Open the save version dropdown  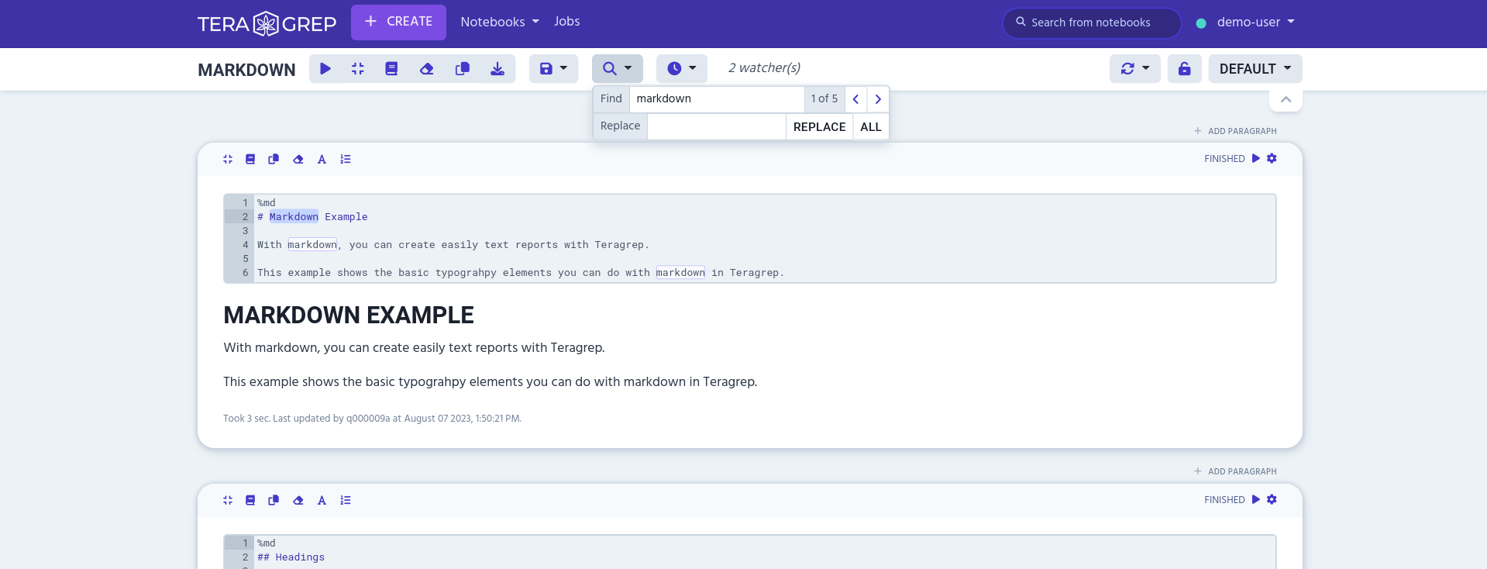[553, 69]
